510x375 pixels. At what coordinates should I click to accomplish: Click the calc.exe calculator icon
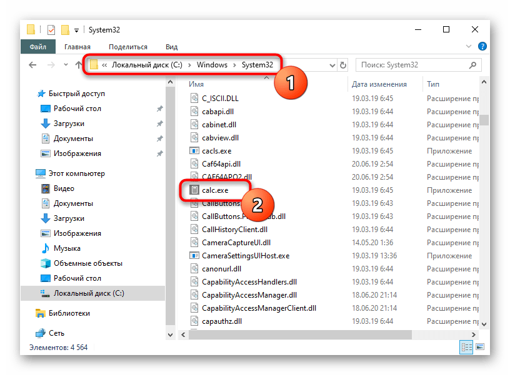point(194,190)
